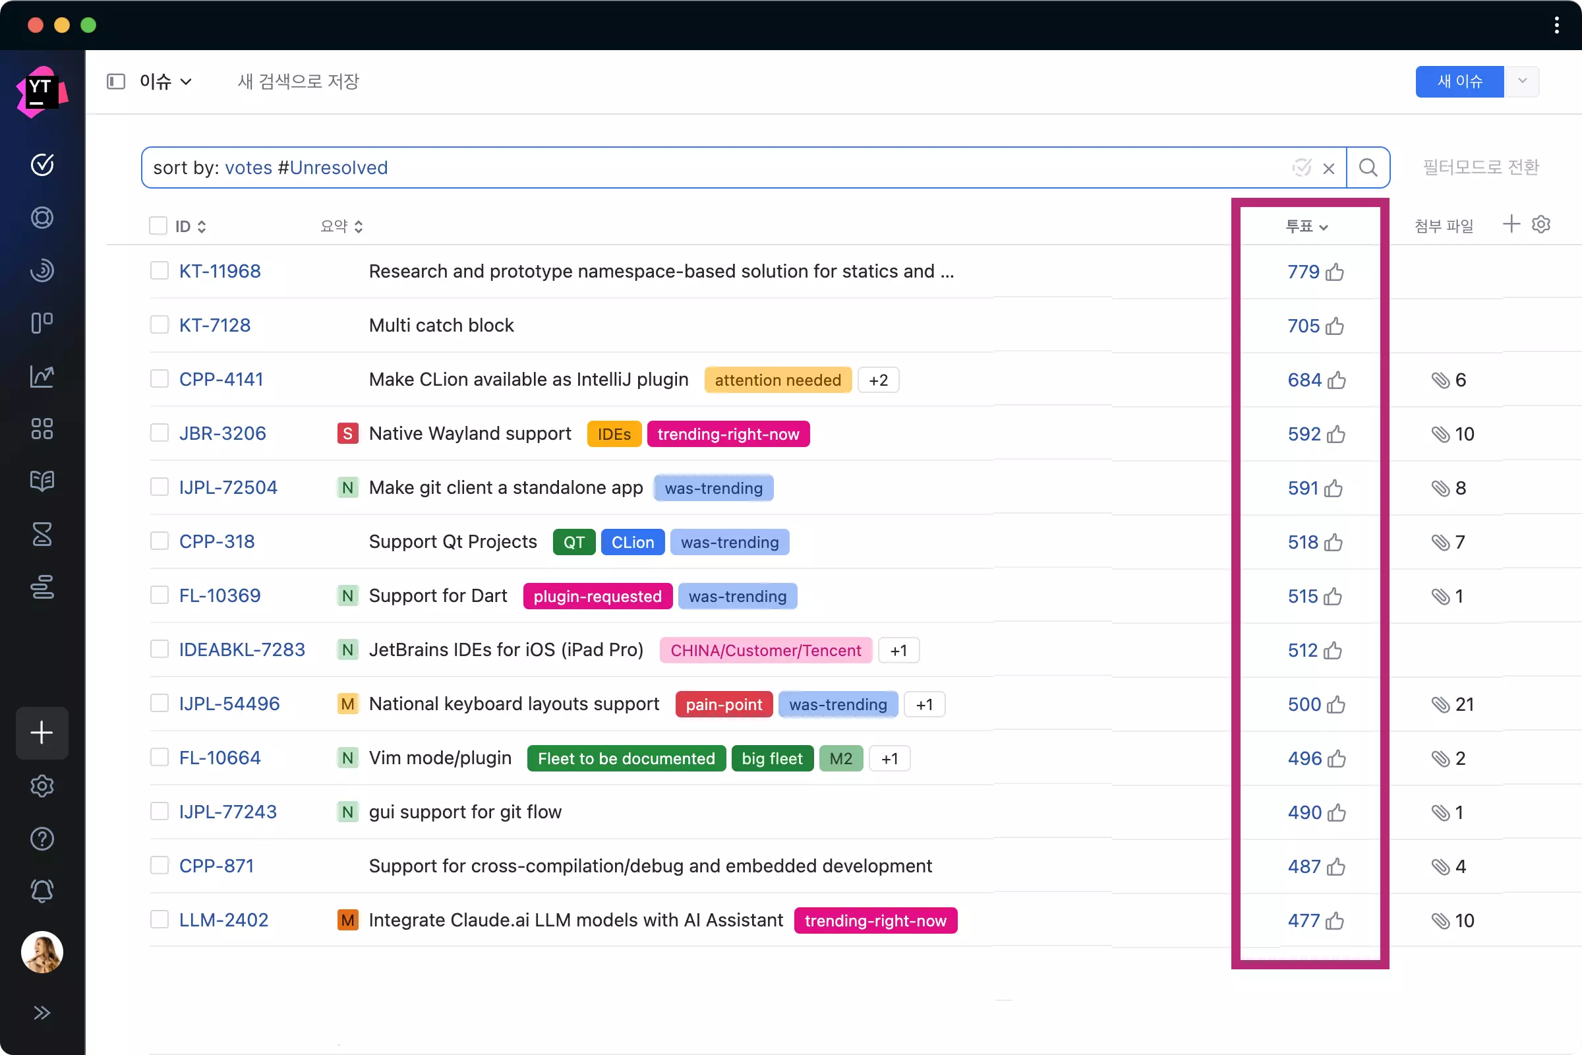Expand the sidebar with double chevron
This screenshot has height=1055, width=1582.
click(x=42, y=1013)
